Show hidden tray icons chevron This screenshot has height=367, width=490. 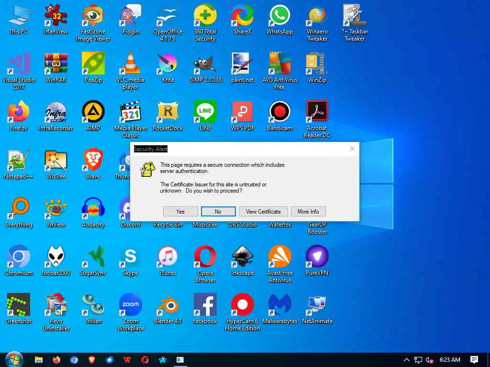click(x=406, y=360)
